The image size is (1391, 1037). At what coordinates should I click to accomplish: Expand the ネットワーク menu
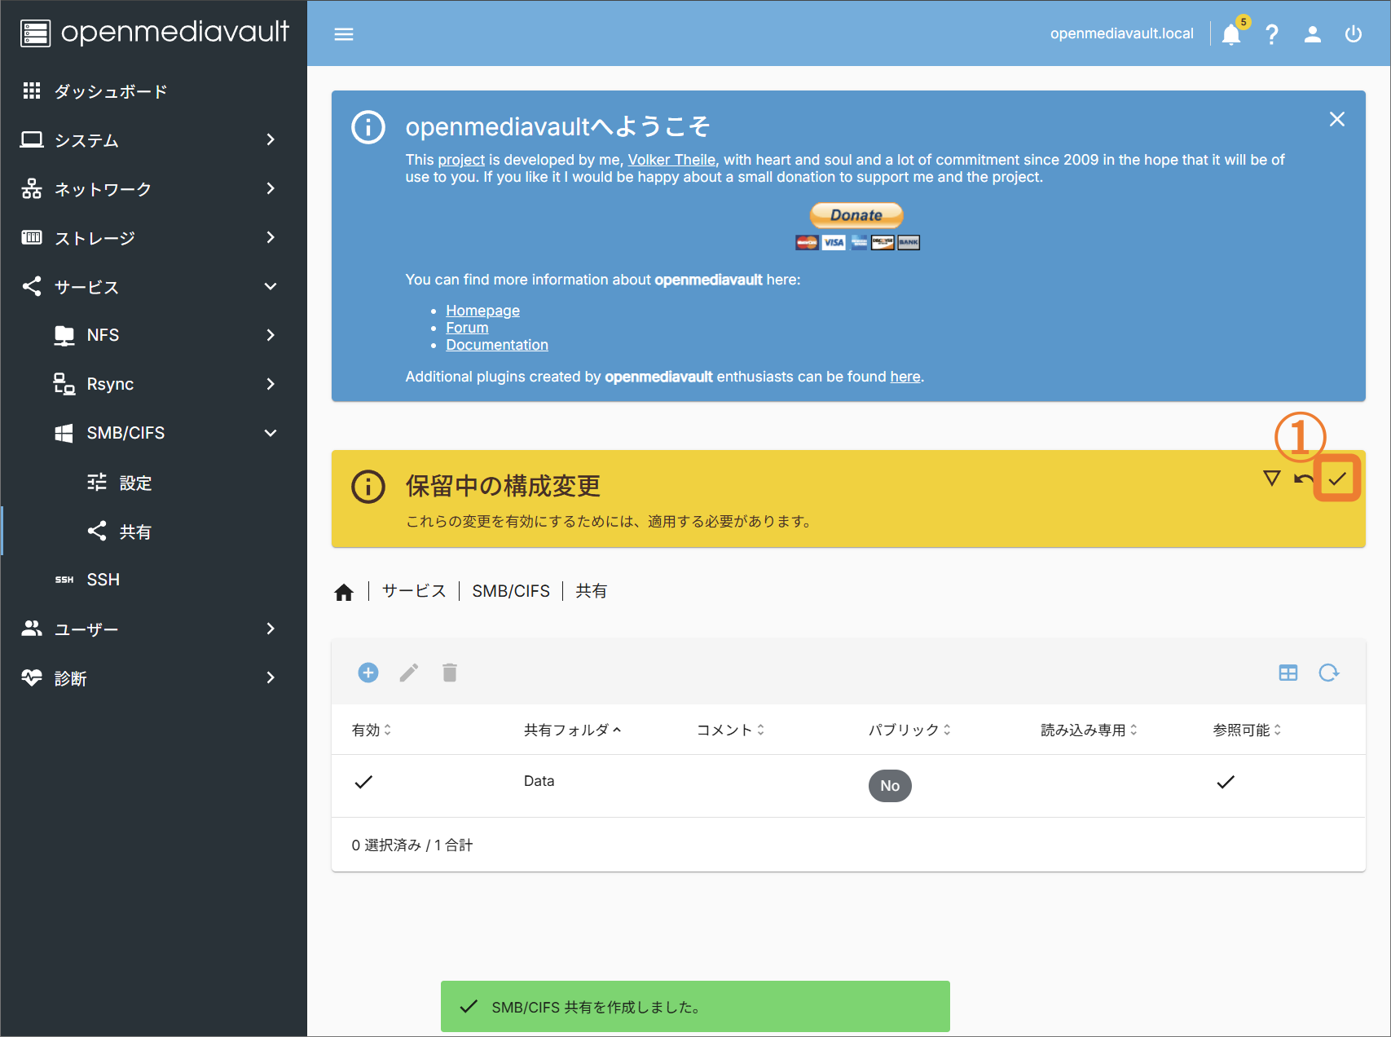click(153, 189)
